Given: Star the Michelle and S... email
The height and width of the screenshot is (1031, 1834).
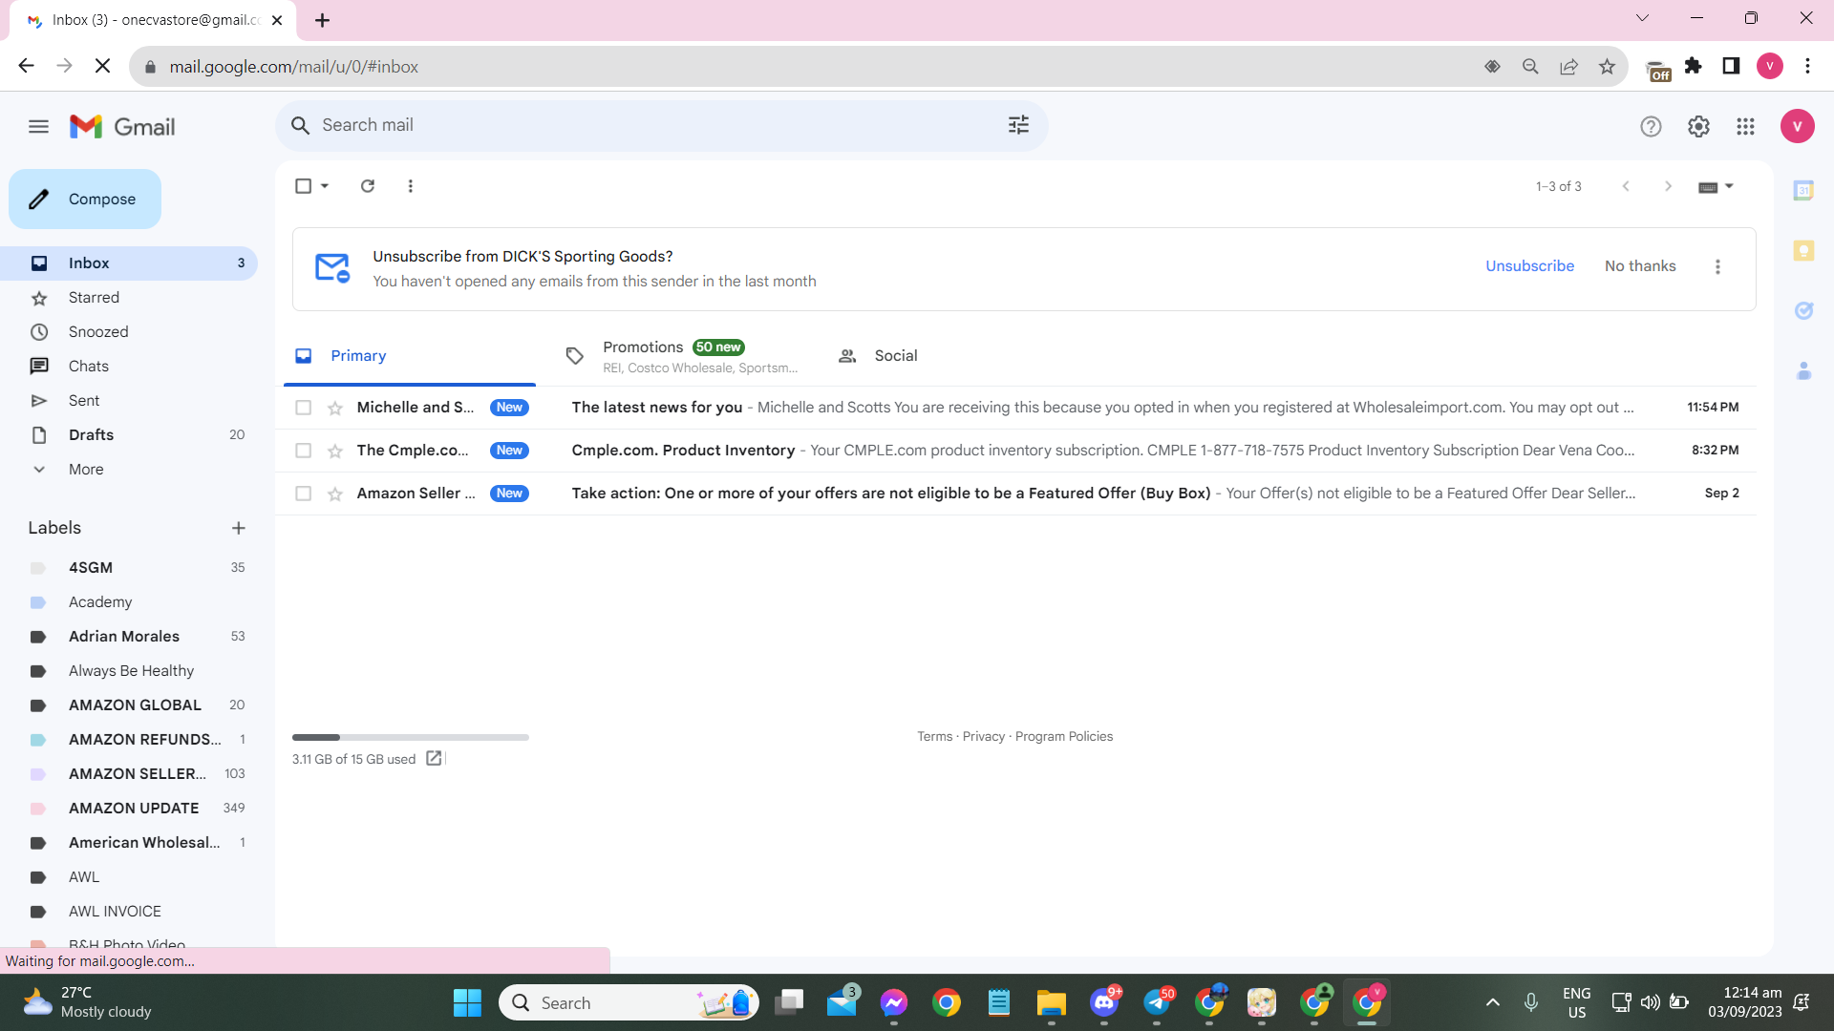Looking at the screenshot, I should 334,408.
